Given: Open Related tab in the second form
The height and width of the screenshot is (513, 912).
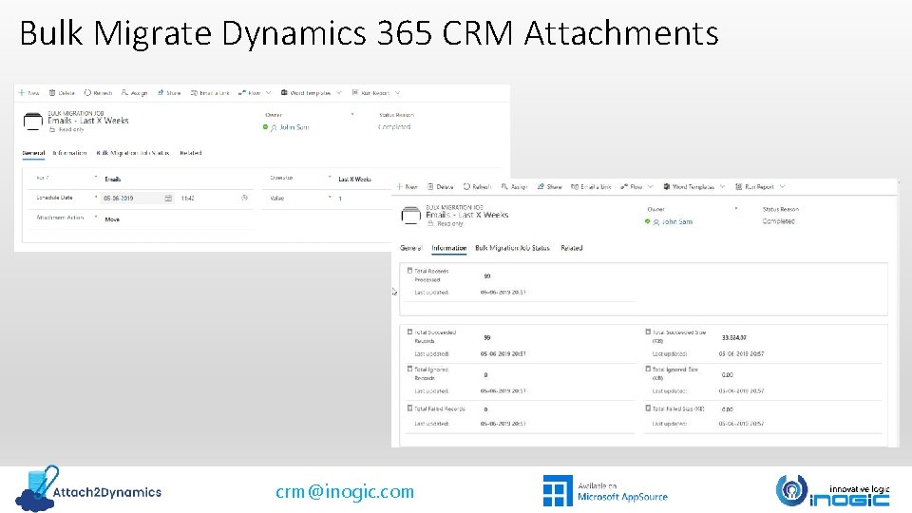Looking at the screenshot, I should 572,248.
